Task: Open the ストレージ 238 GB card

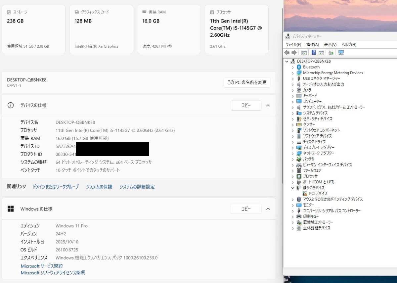Action: (x=34, y=29)
